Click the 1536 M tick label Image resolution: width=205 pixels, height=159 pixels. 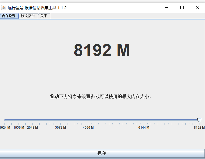point(19,128)
